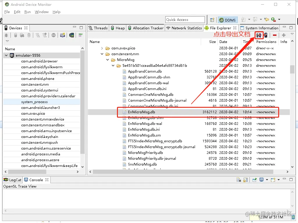
Task: Minimize the Devices panel
Action: click(74, 27)
